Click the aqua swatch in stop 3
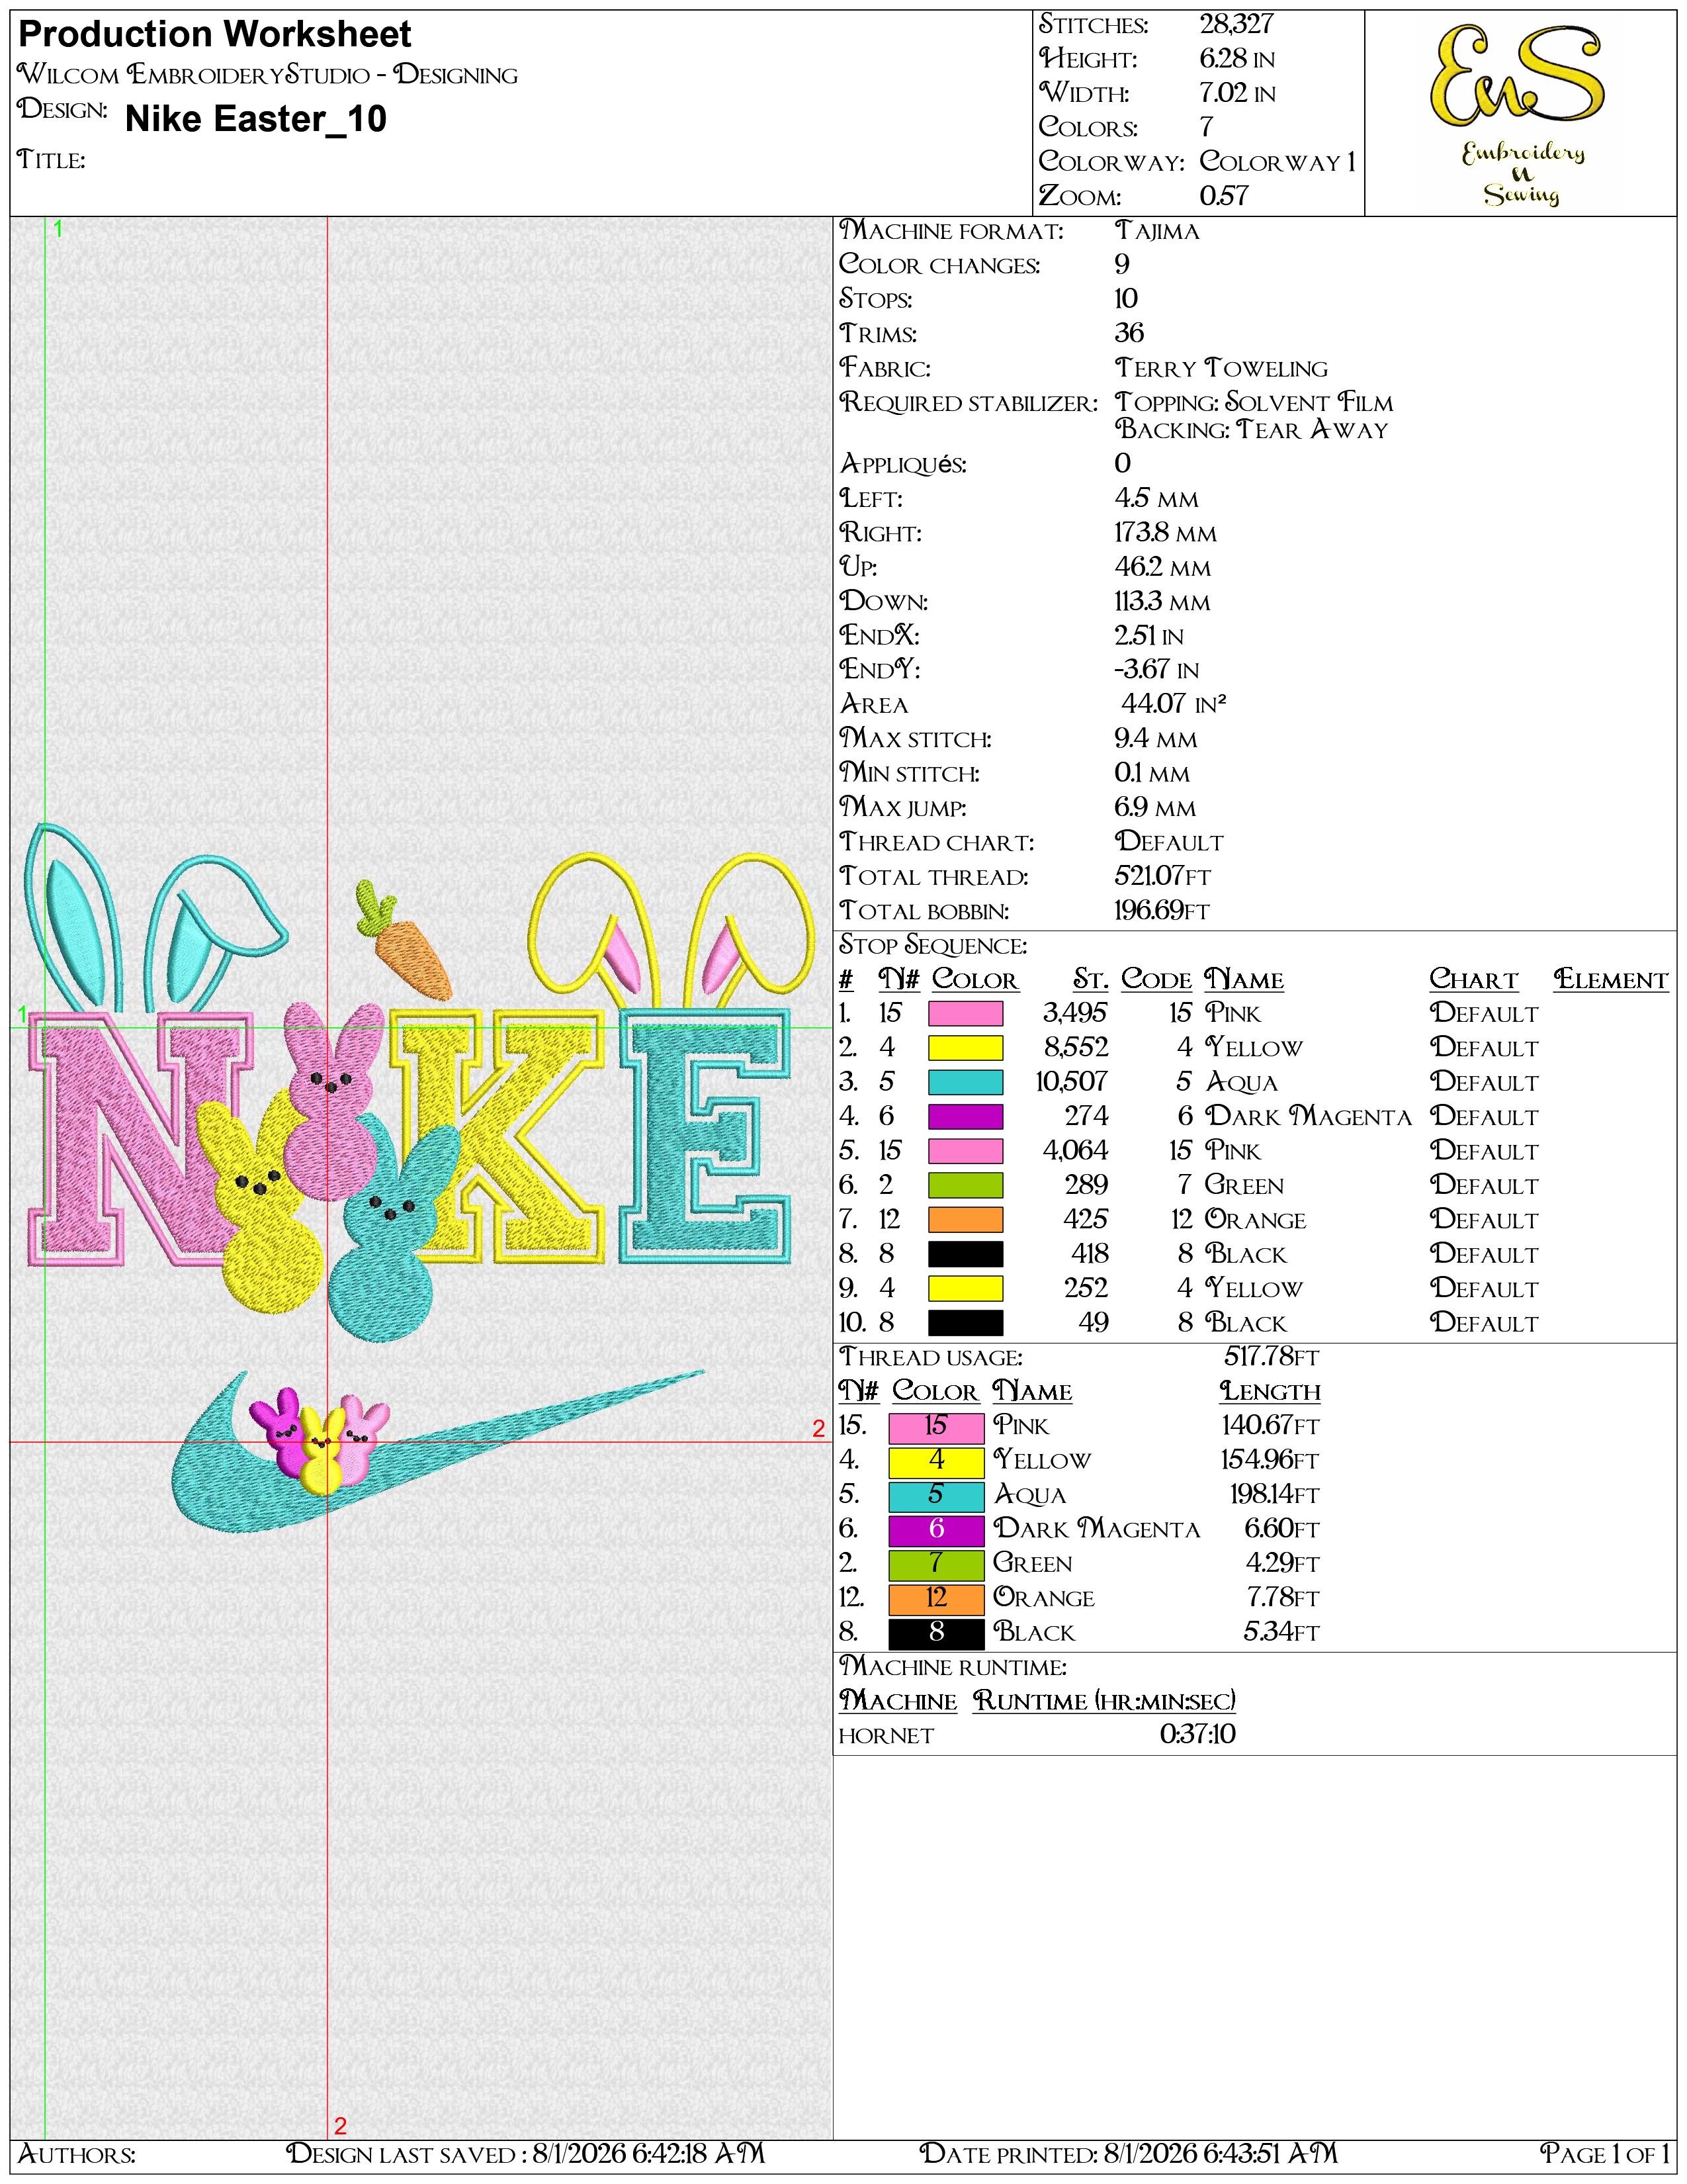This screenshot has width=1687, height=2184. point(965,1082)
